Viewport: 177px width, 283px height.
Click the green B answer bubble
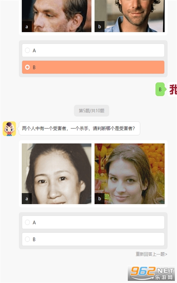(x=160, y=89)
